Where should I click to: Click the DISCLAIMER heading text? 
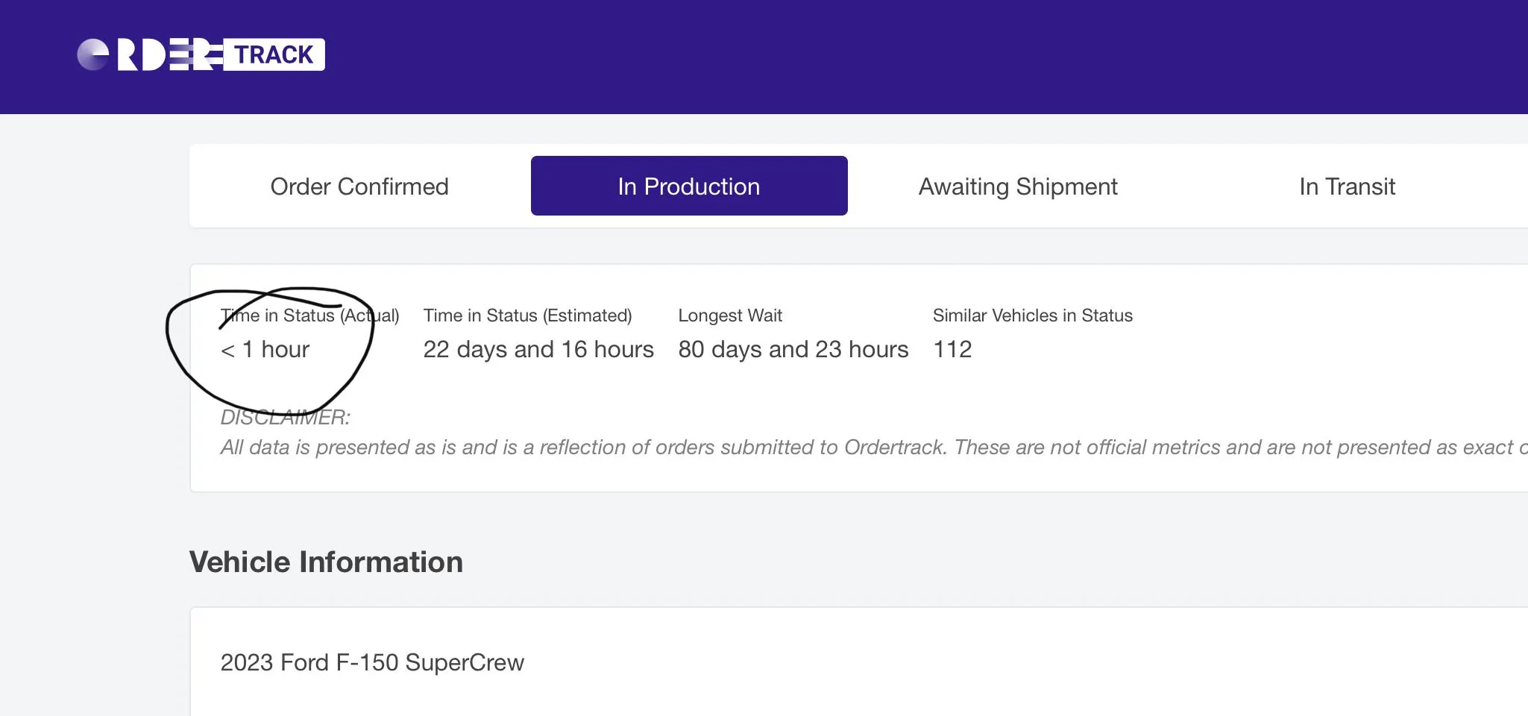tap(285, 417)
